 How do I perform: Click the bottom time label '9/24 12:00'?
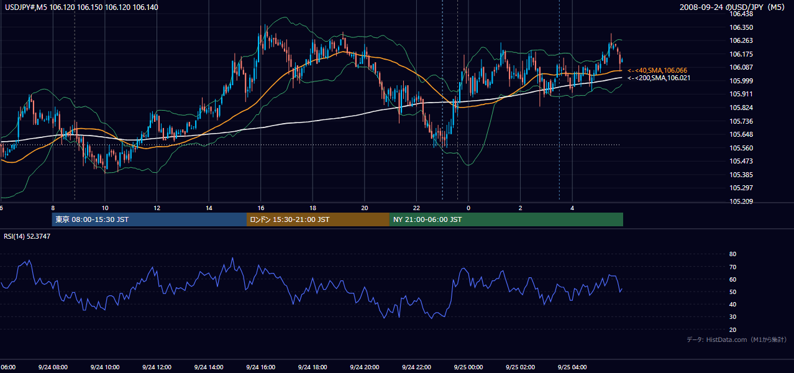(157, 367)
